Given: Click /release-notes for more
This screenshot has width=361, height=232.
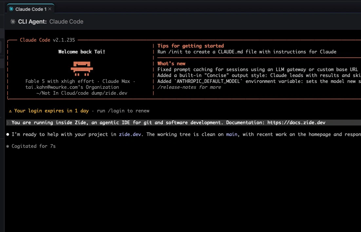Looking at the screenshot, I should pos(189,87).
